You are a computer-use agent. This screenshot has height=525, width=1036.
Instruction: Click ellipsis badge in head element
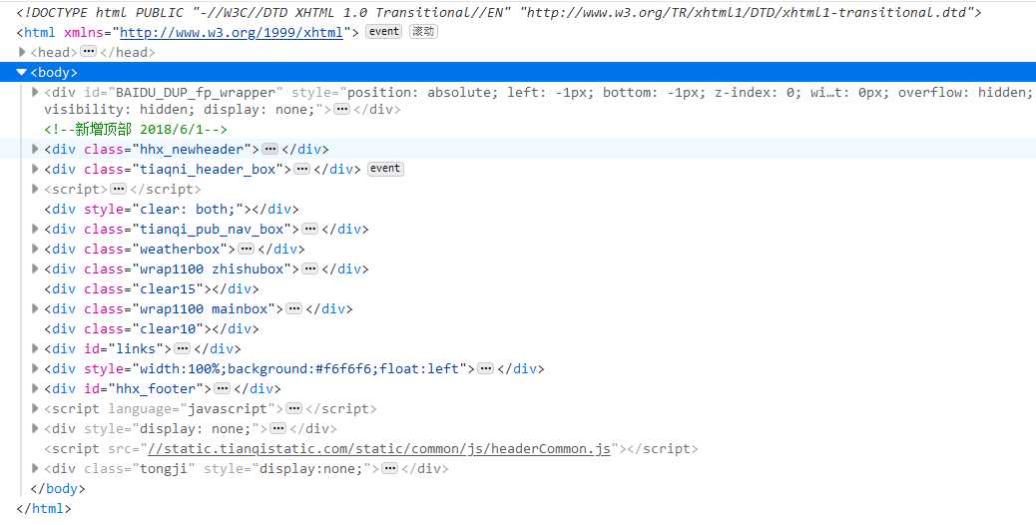[x=89, y=52]
